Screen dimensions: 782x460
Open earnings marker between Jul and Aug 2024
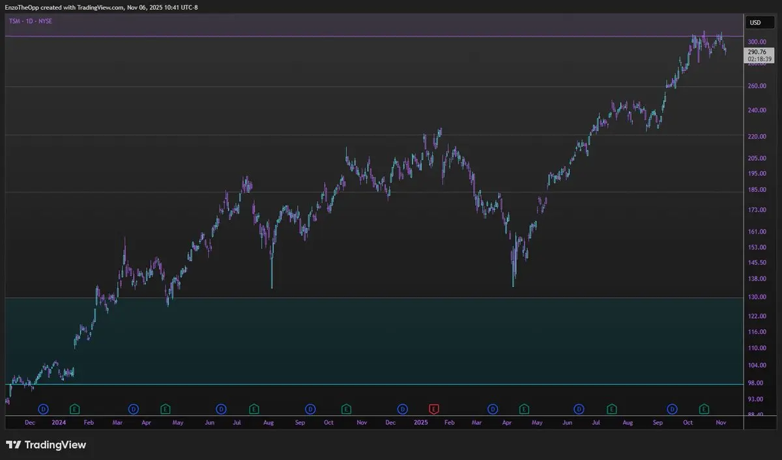tap(253, 409)
